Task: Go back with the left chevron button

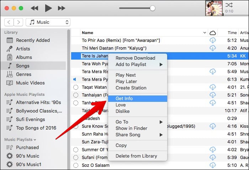Action: (x=9, y=22)
